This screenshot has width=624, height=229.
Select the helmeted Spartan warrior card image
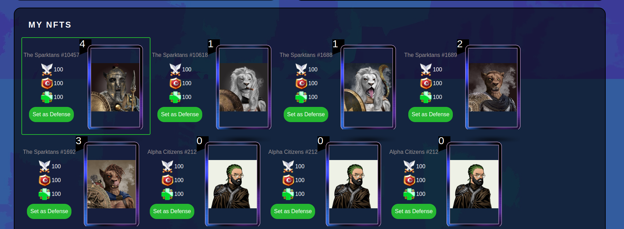pyautogui.click(x=115, y=87)
